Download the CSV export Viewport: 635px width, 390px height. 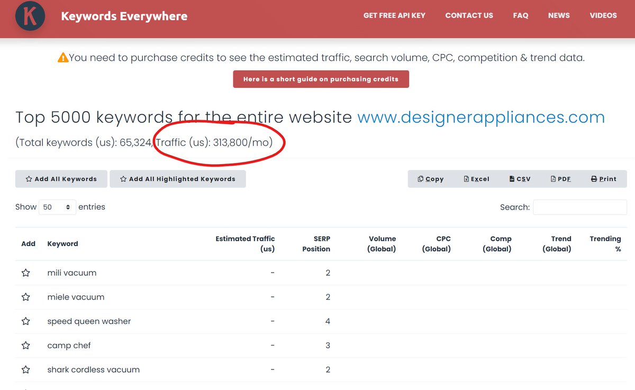click(x=520, y=179)
